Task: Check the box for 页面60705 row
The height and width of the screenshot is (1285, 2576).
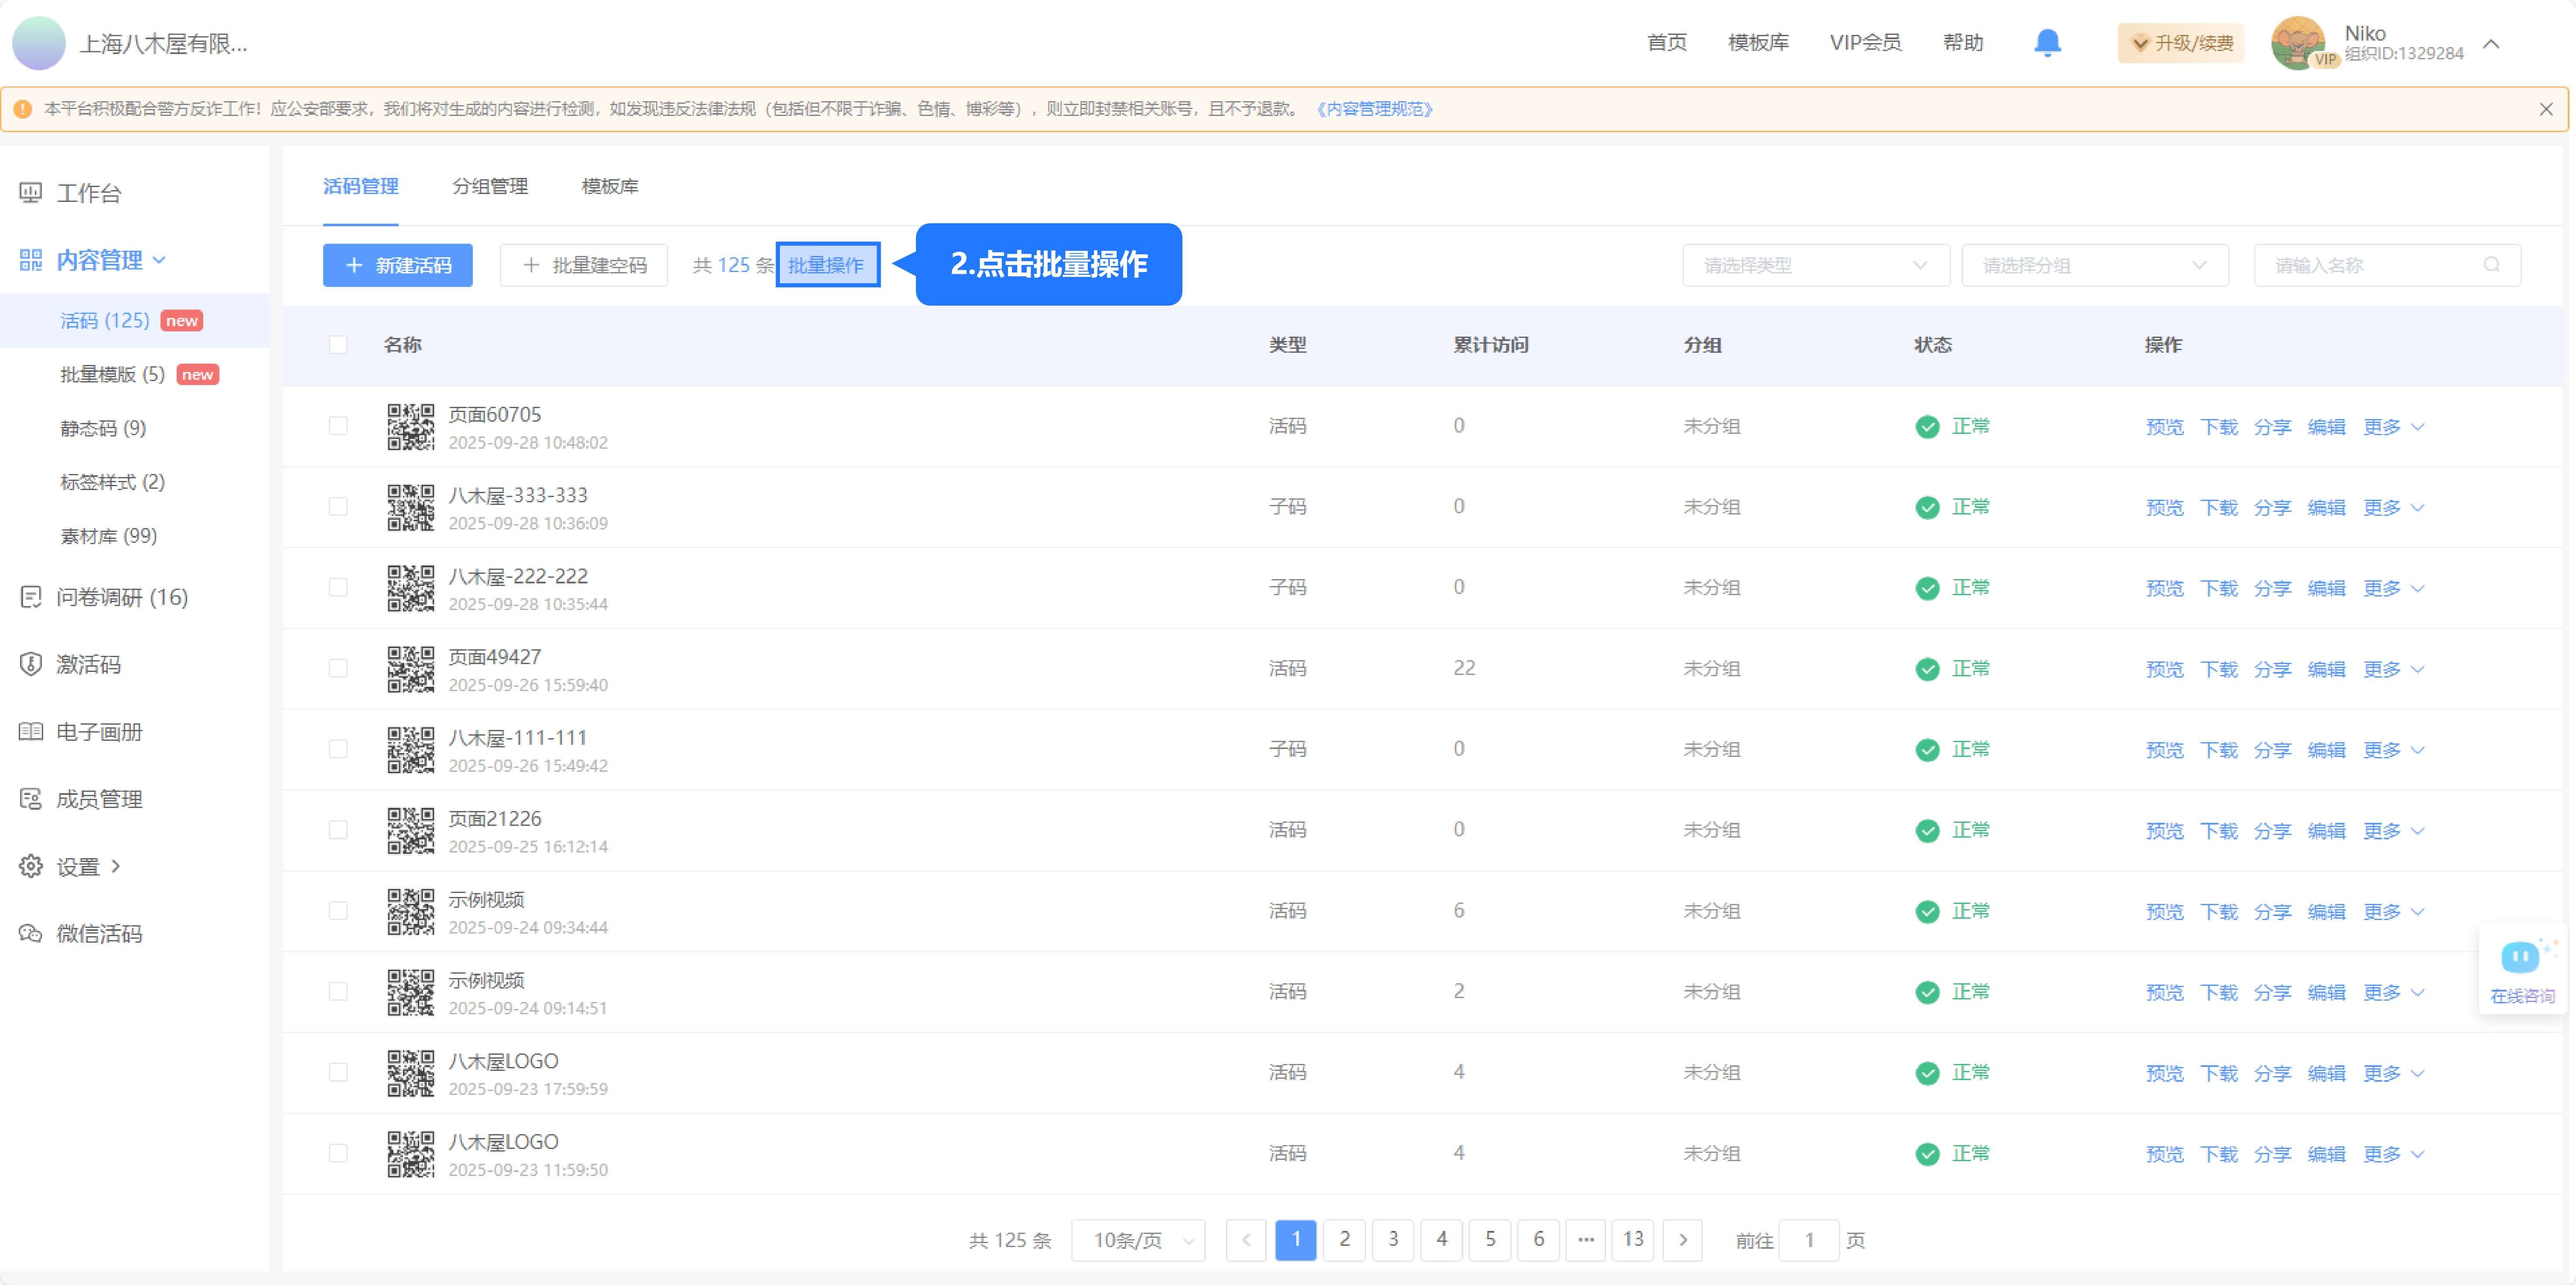Action: click(338, 426)
